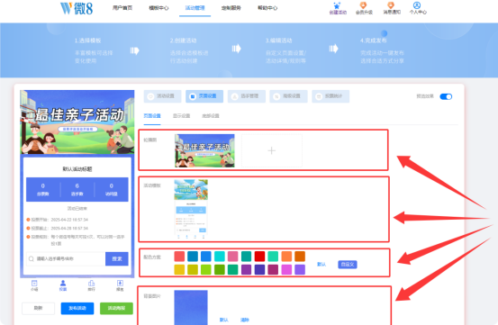Switch to the 页面设置 section button

point(204,96)
